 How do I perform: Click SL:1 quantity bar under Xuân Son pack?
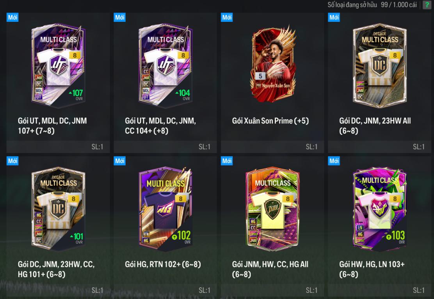272,147
